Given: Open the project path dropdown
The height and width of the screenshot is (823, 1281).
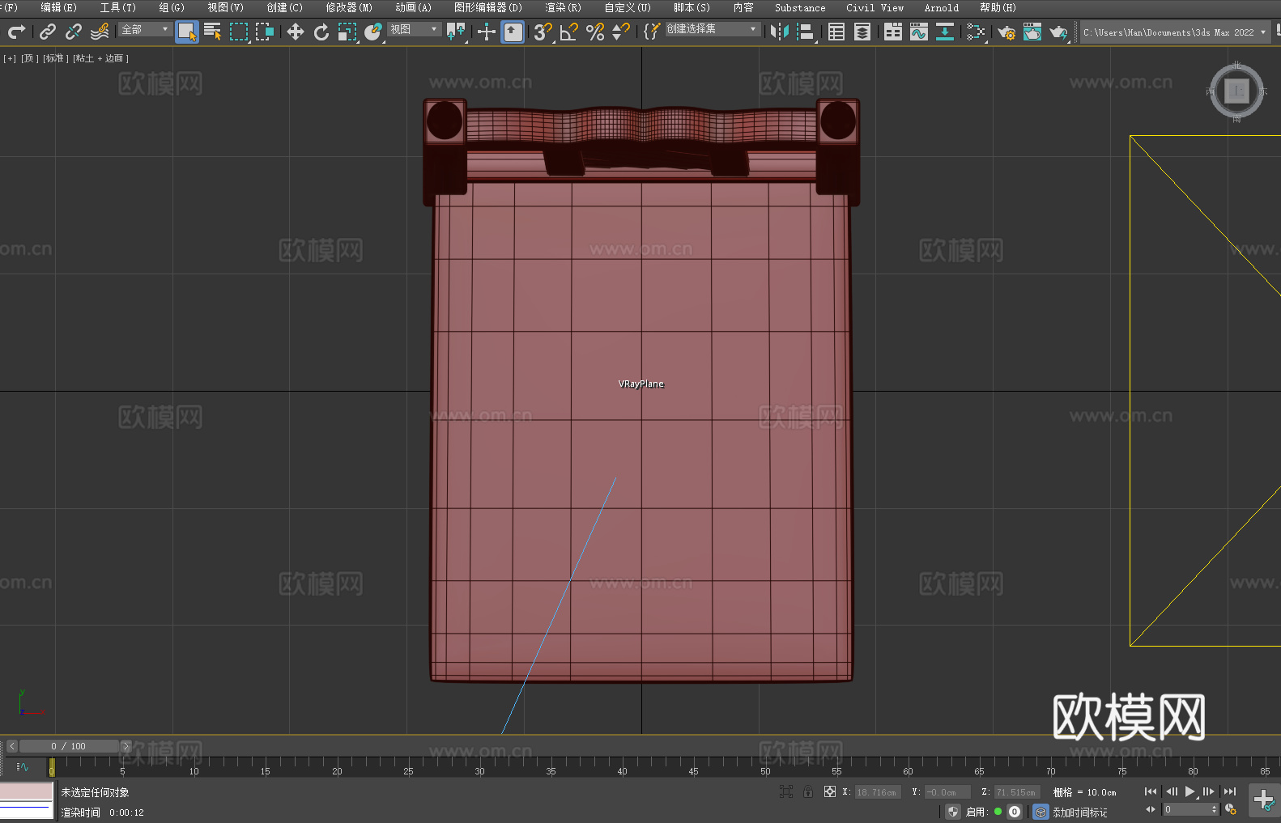Looking at the screenshot, I should tap(1174, 32).
